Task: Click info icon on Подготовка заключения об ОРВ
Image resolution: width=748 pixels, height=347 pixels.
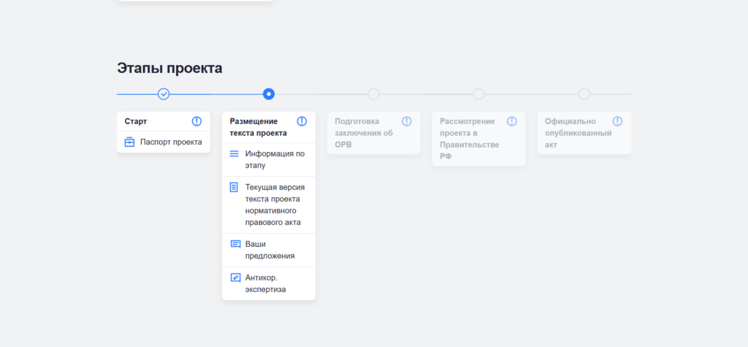Action: tap(406, 121)
